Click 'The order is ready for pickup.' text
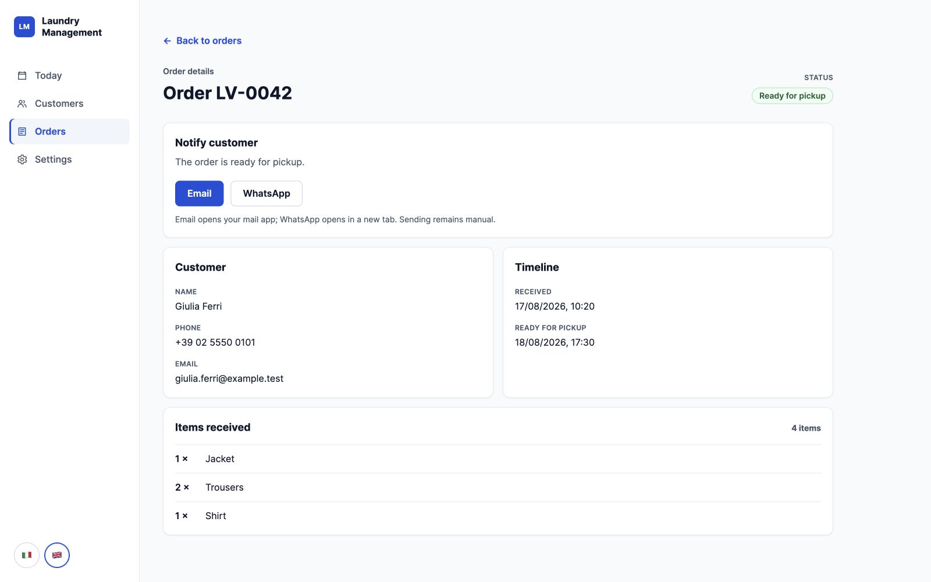 click(x=240, y=162)
